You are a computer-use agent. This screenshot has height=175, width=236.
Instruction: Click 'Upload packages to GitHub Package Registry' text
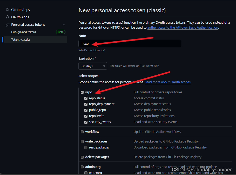166,141
